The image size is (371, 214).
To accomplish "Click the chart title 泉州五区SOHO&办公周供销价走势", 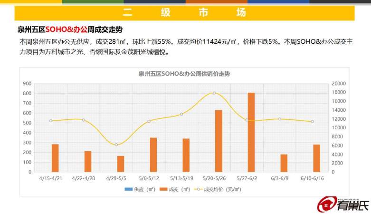I will pyautogui.click(x=184, y=74).
